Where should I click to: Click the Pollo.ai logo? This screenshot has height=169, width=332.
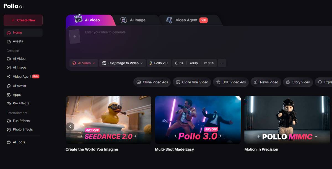pos(14,6)
